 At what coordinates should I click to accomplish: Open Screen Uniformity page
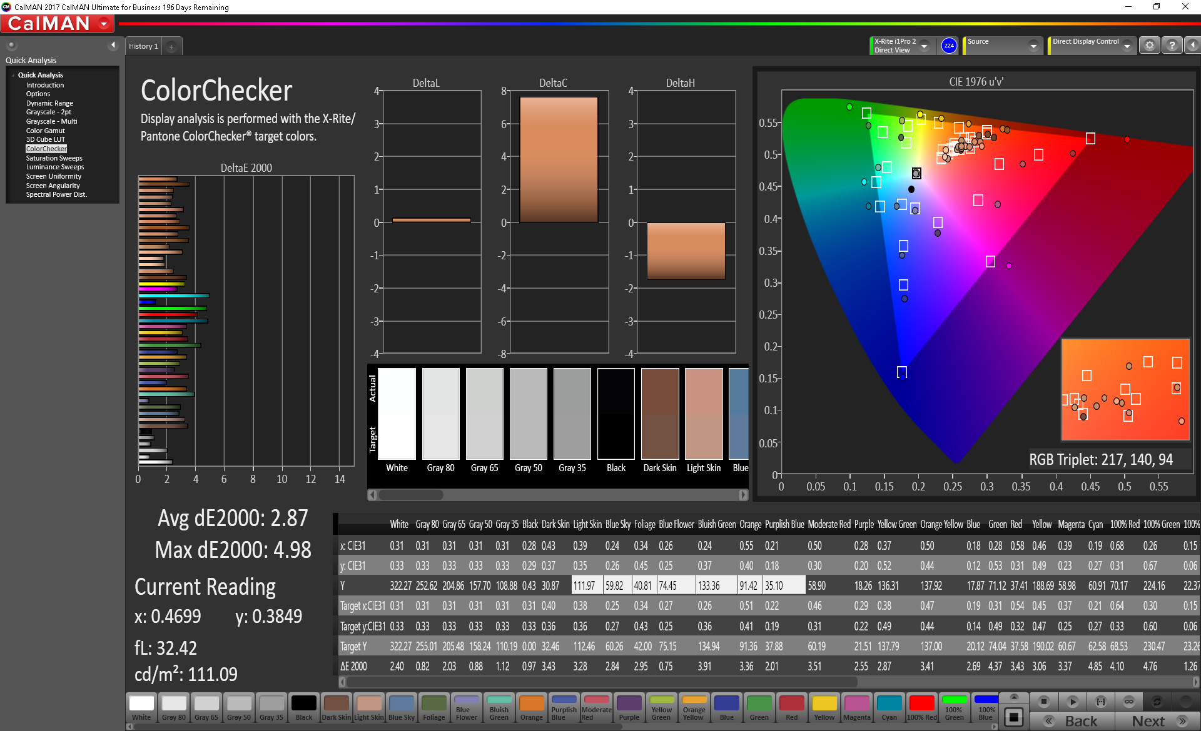click(x=53, y=176)
